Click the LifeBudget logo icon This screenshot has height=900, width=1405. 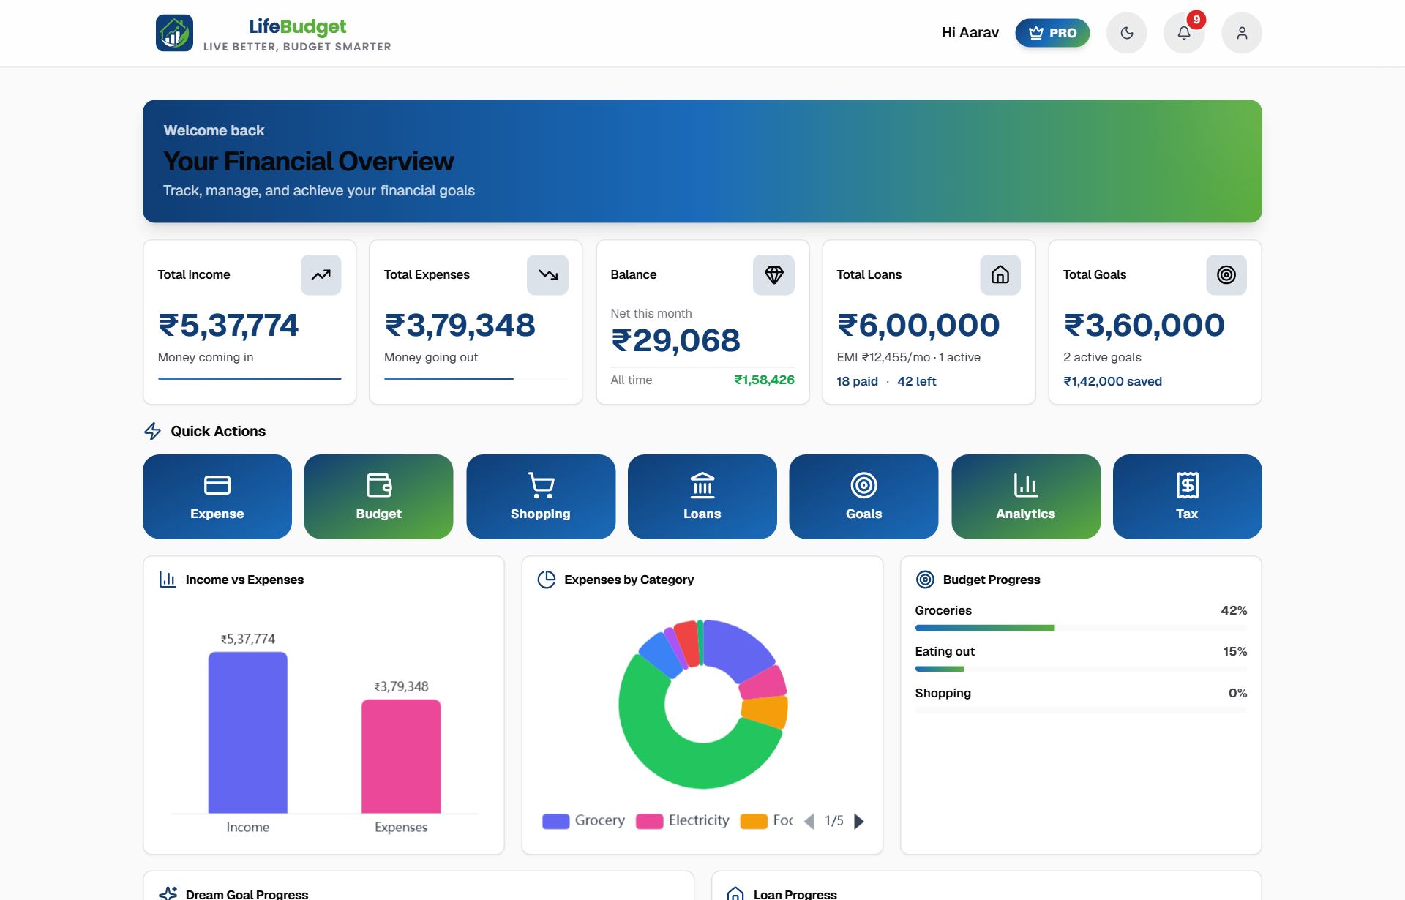174,33
